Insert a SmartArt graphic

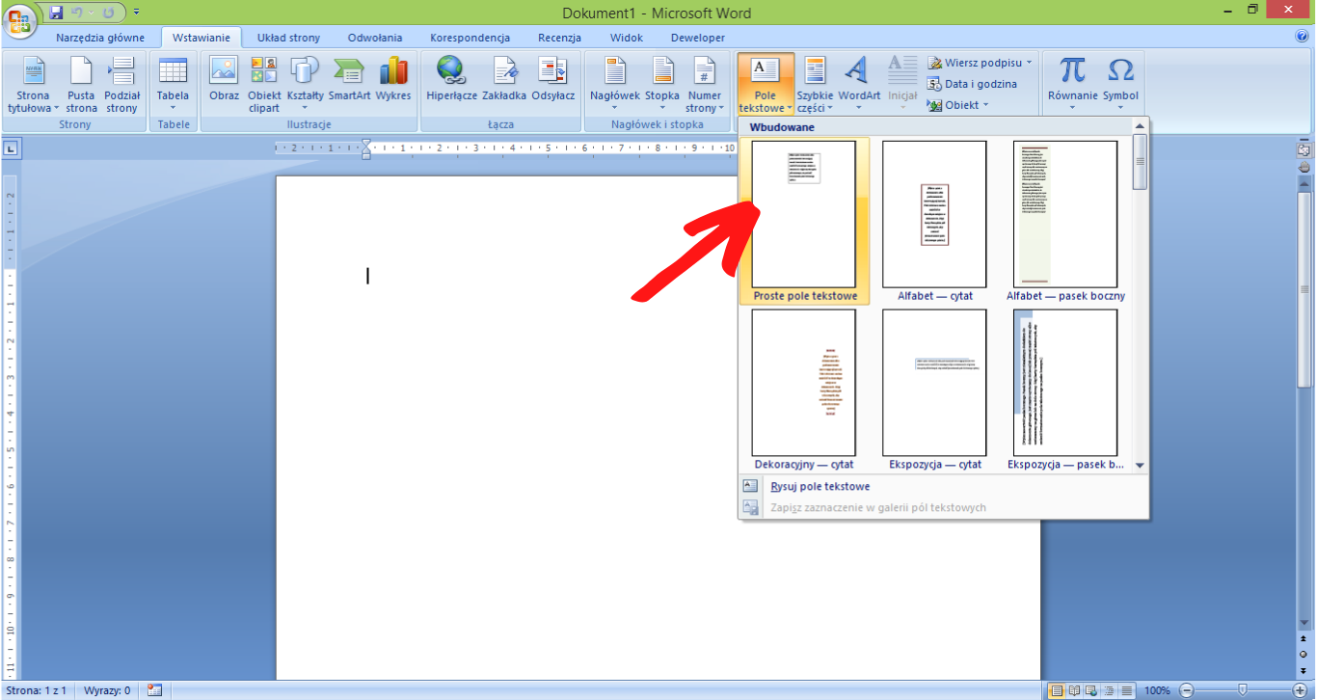click(x=349, y=79)
